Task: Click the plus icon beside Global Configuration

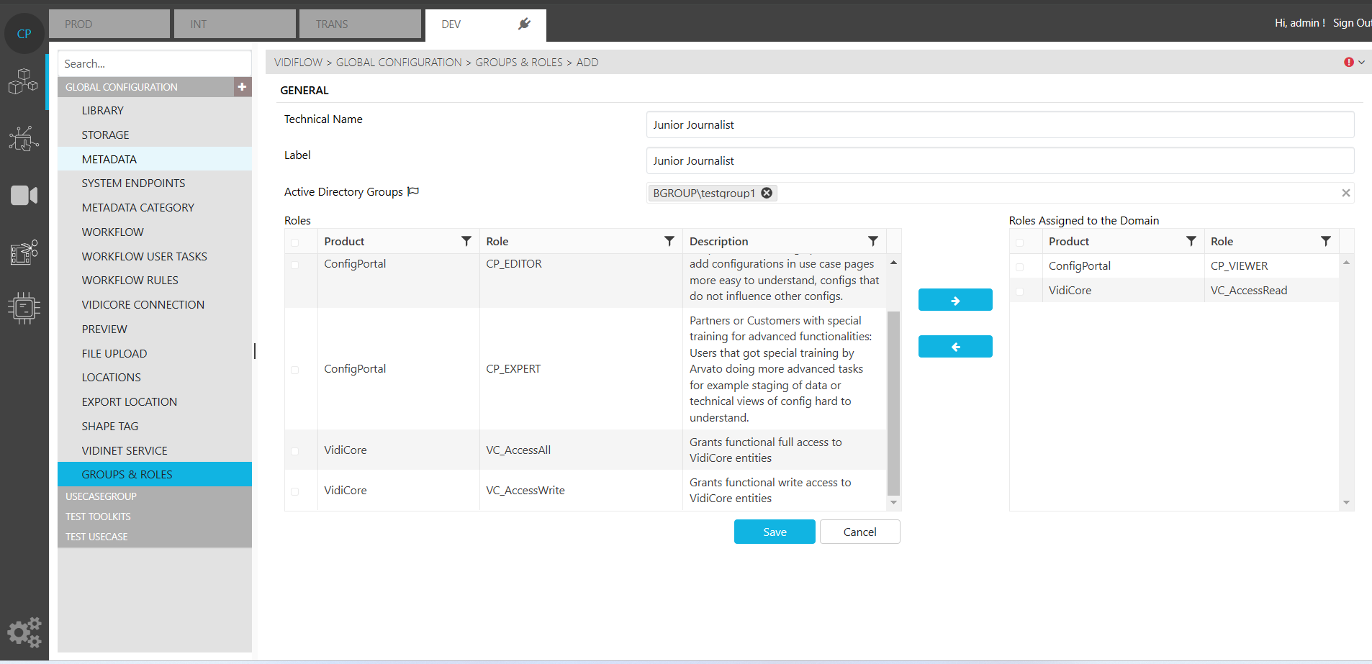Action: (x=242, y=87)
